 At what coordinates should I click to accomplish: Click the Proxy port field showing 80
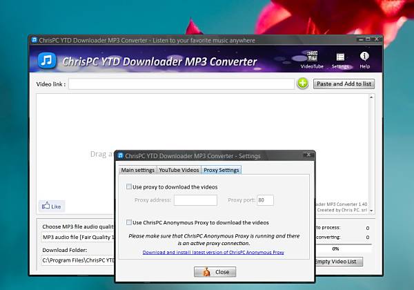[265, 200]
